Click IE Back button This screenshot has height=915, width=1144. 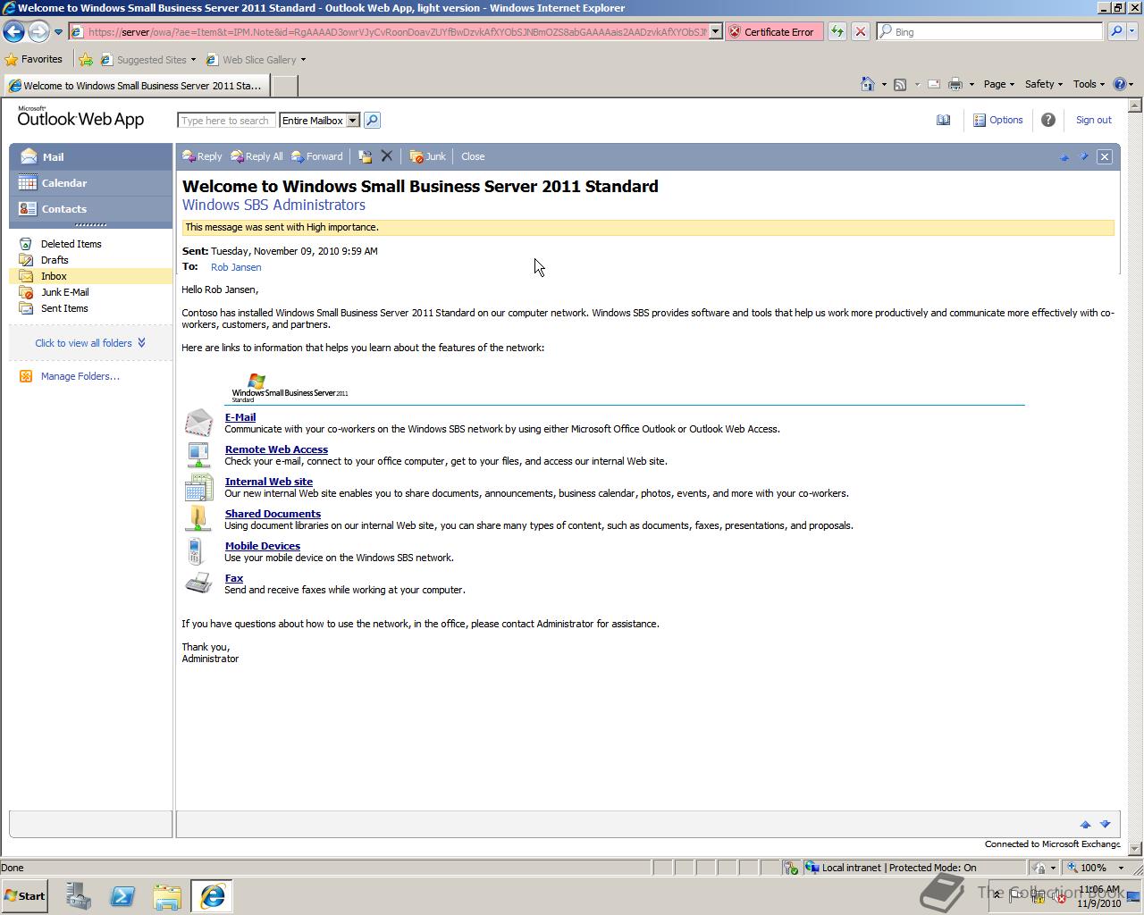point(13,31)
